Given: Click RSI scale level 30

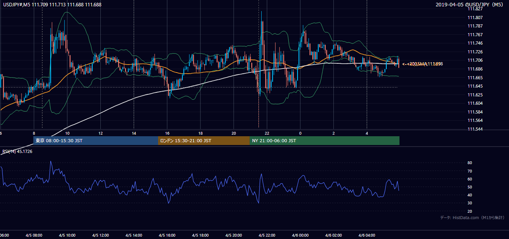Looking at the screenshot, I should coord(470,203).
